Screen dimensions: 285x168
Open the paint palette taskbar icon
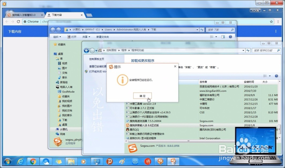tap(122, 161)
